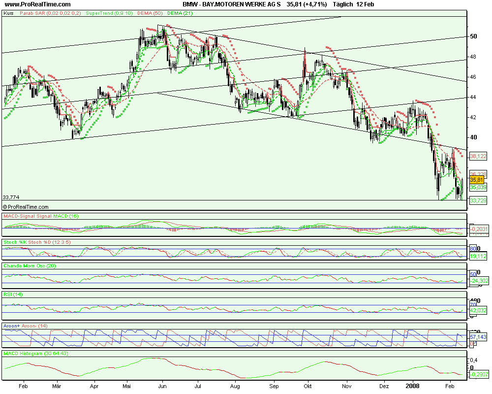Click the DEMA (21) legend label
The width and height of the screenshot is (492, 394).
(180, 13)
